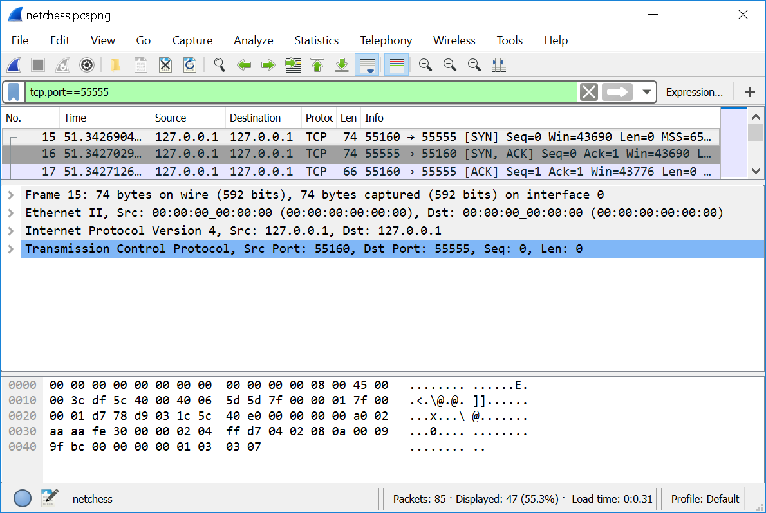This screenshot has width=766, height=513.
Task: Expand the Frame 15 details row
Action: 11,195
